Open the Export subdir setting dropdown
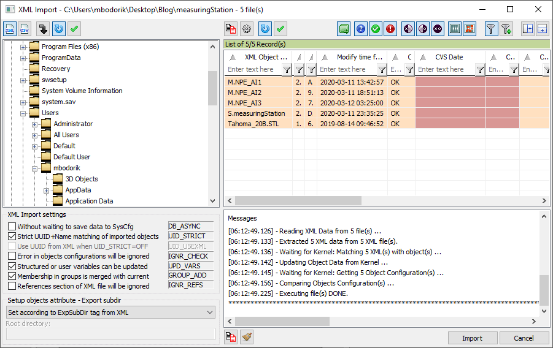Viewport: 553px width, 348px height. (110, 312)
